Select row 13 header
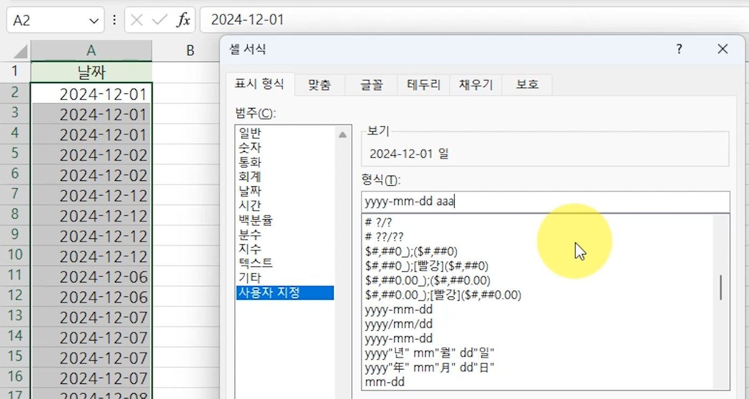The width and height of the screenshot is (749, 399). click(x=15, y=316)
